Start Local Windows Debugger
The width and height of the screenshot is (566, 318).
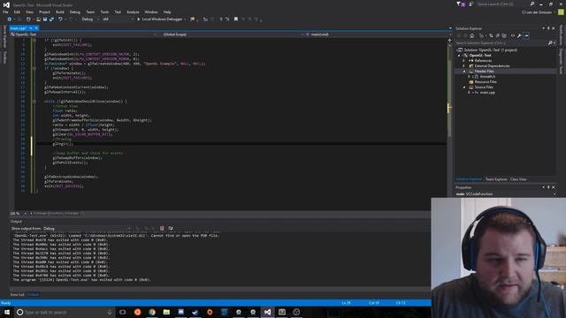[159, 19]
